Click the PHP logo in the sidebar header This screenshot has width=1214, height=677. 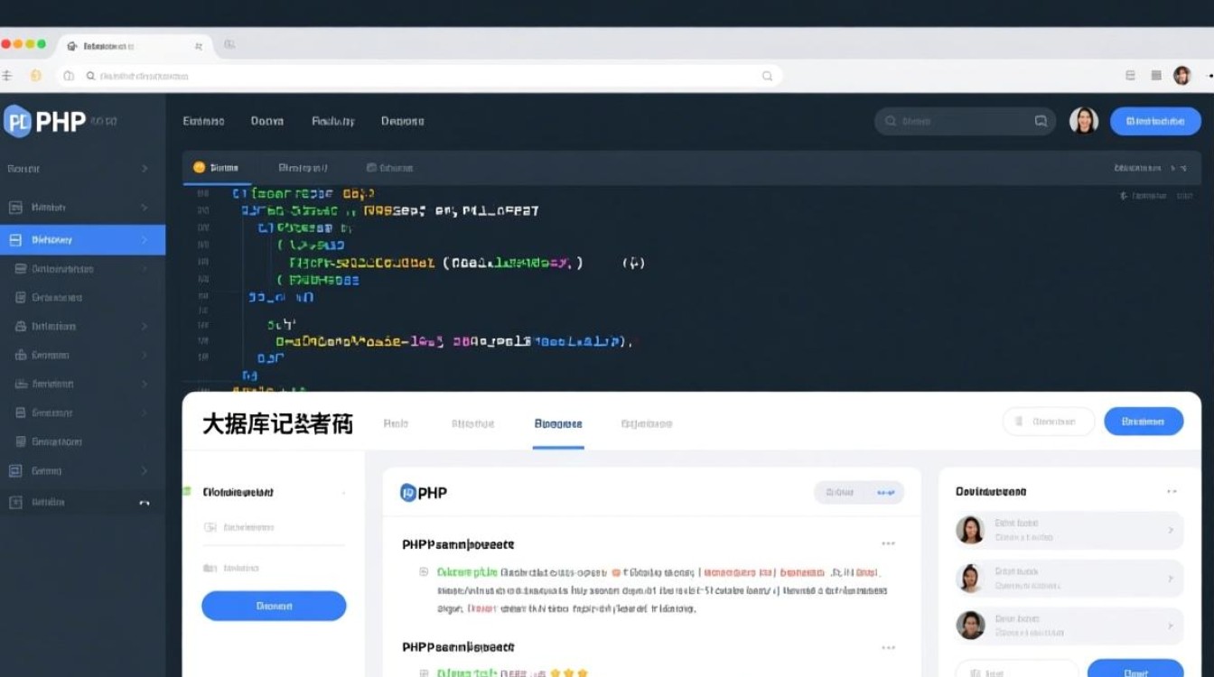tap(20, 121)
